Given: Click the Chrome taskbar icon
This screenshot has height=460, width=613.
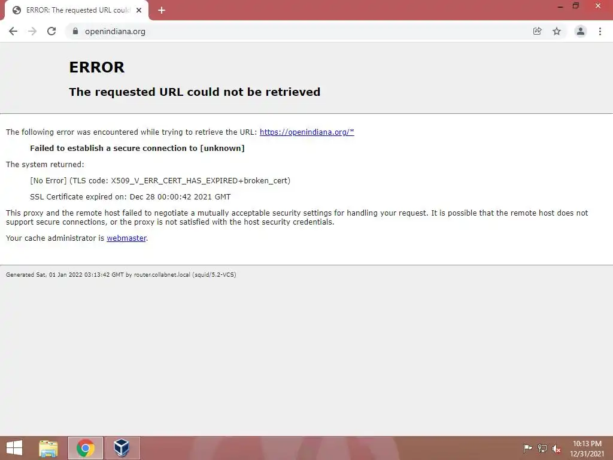Looking at the screenshot, I should [x=86, y=448].
